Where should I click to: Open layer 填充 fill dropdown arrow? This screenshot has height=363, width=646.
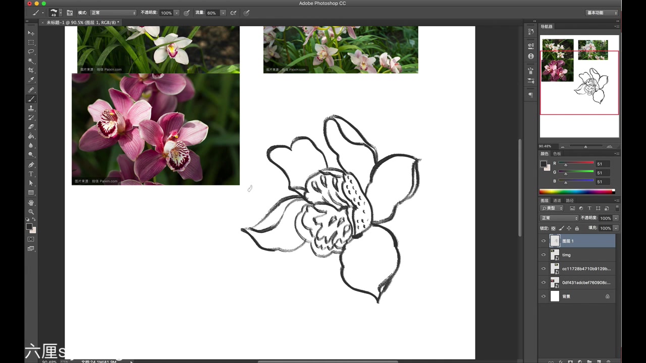[x=616, y=228]
